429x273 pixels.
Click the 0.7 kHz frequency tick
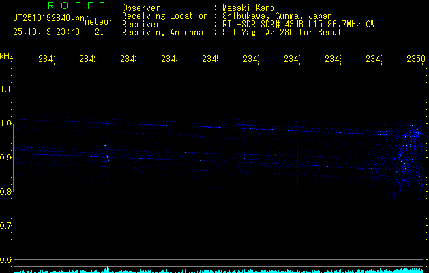point(6,226)
